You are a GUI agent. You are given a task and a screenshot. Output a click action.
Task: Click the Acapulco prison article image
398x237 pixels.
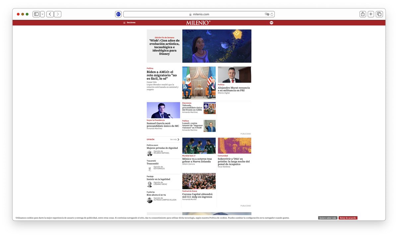pos(234,146)
